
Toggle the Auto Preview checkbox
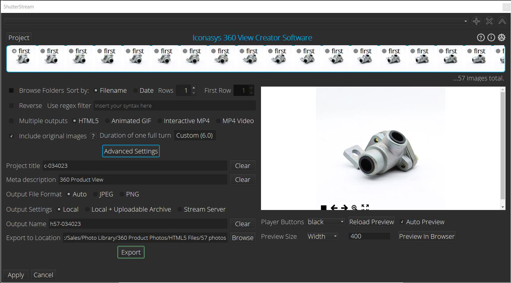(x=402, y=222)
